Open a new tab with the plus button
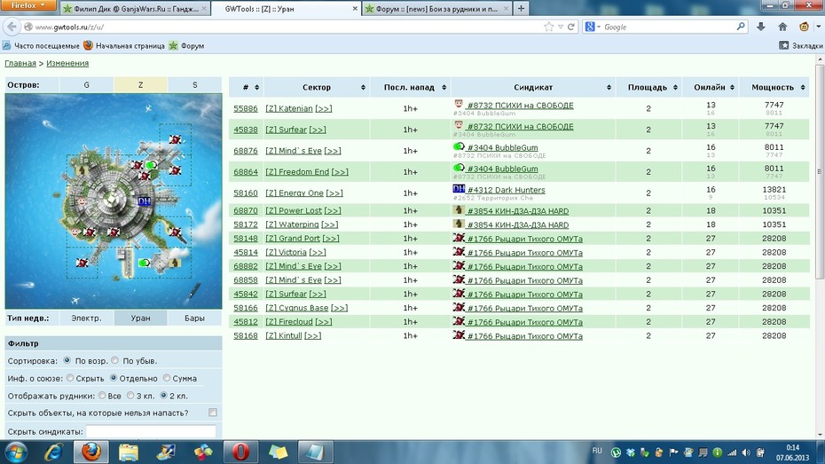 [x=521, y=8]
